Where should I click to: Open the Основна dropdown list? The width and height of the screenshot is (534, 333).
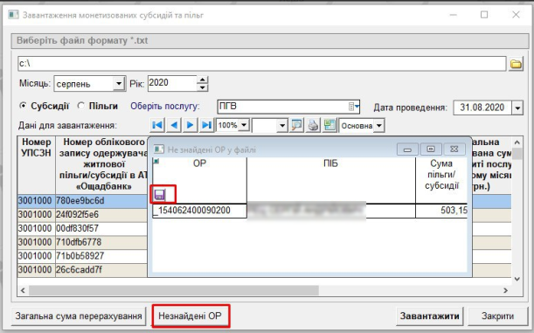point(379,126)
